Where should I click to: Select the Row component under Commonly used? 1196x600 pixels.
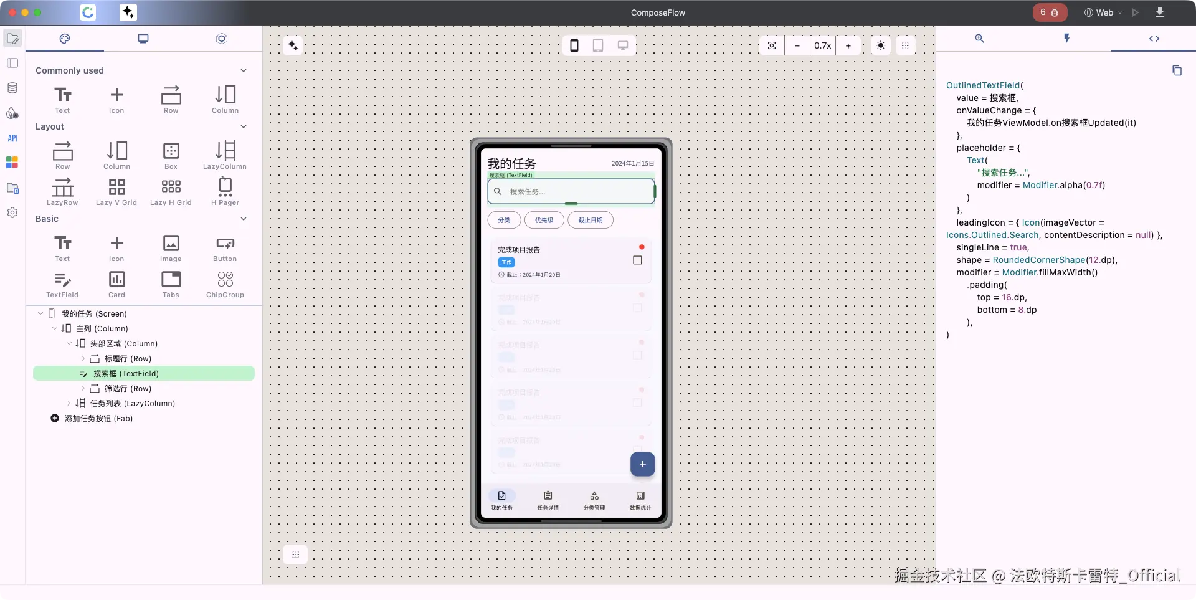pos(171,100)
